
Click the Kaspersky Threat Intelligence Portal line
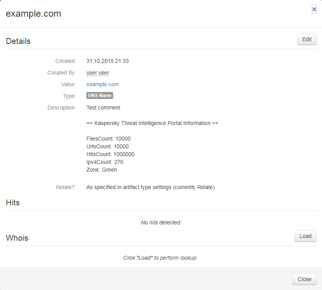152,123
